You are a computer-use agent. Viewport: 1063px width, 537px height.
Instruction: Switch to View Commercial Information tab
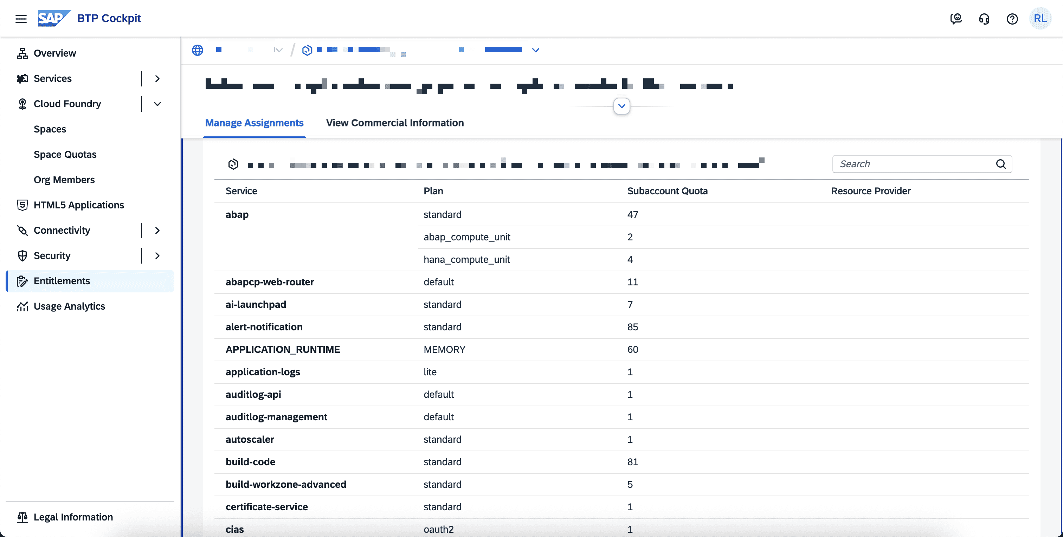[x=395, y=123]
